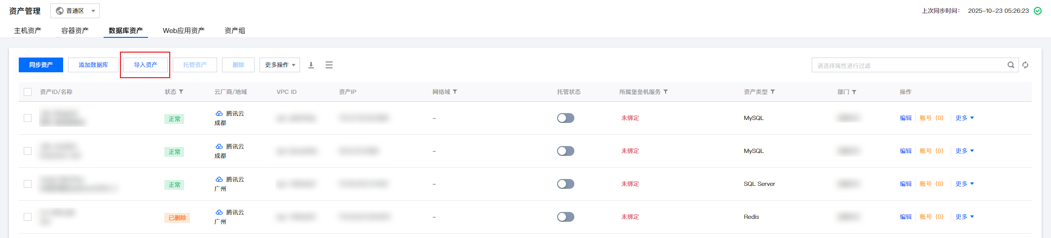Click the search magnifier icon
The width and height of the screenshot is (1051, 238).
[x=1011, y=65]
